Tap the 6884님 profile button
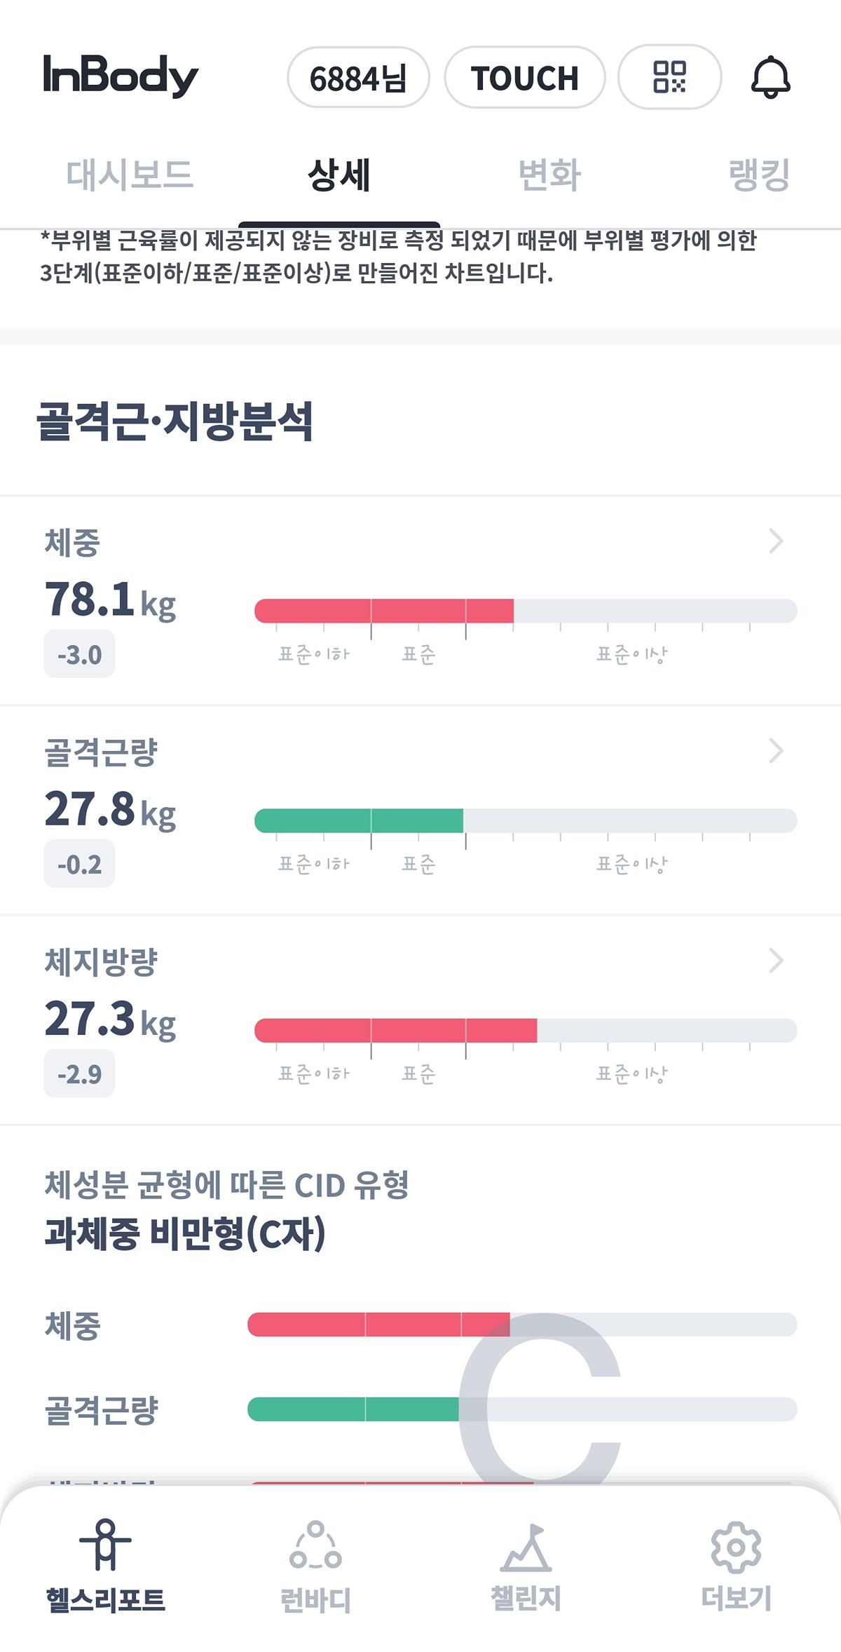 pos(358,78)
